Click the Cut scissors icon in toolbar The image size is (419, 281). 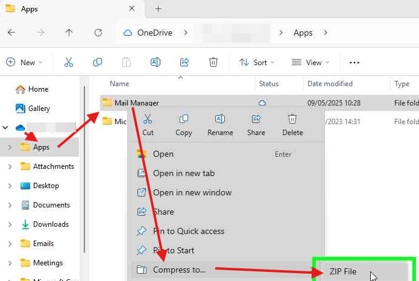click(68, 62)
